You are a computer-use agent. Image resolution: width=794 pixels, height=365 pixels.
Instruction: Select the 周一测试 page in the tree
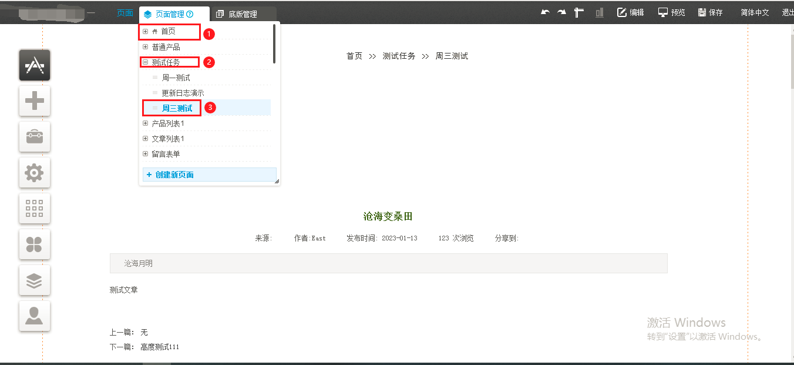176,78
